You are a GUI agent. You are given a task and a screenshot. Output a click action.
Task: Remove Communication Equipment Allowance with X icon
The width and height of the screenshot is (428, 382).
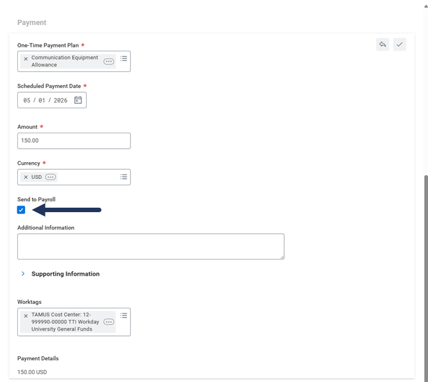[x=26, y=58]
